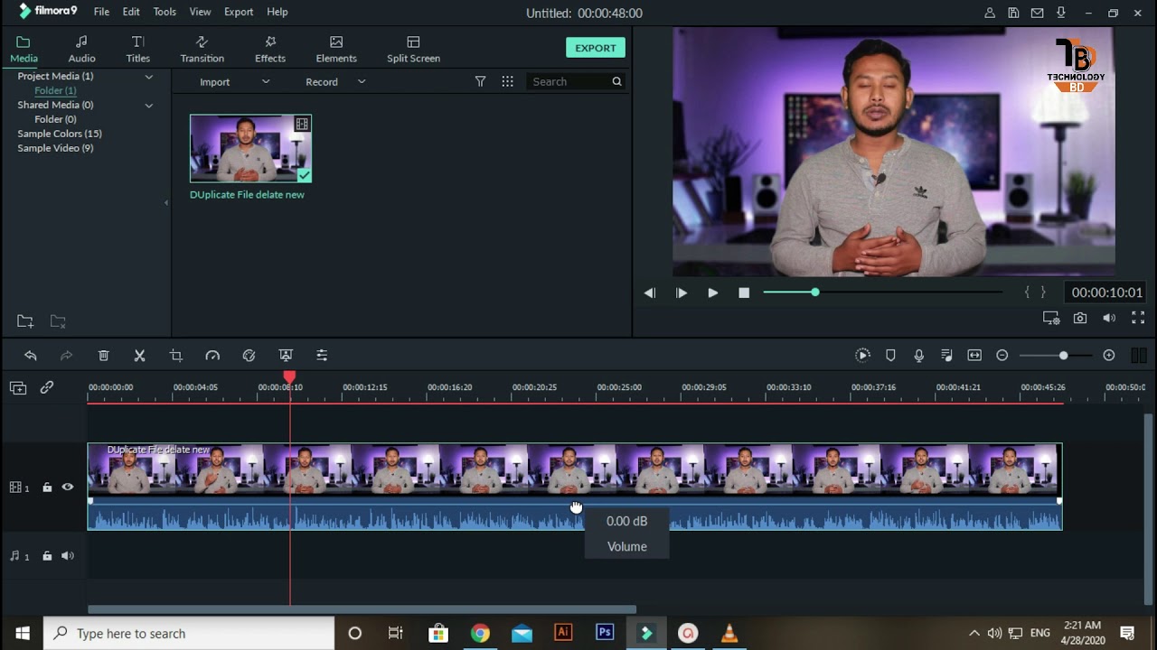Delete the selected clip with trash icon
Screen dimensions: 1157x650
tap(104, 356)
